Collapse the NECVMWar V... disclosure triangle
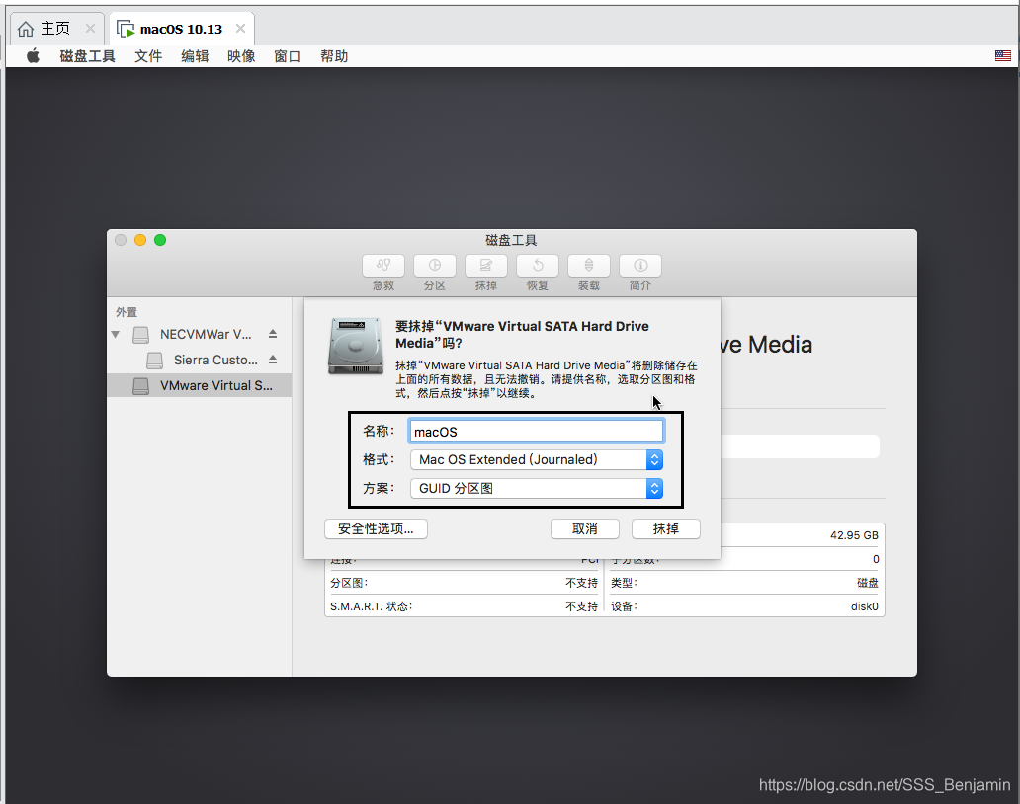The height and width of the screenshot is (804, 1020). [x=115, y=334]
